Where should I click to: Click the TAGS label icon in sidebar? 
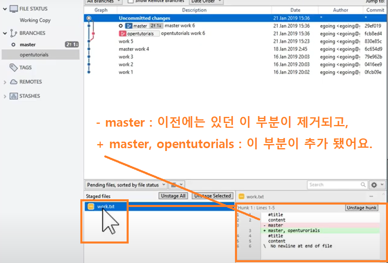[x=13, y=67]
